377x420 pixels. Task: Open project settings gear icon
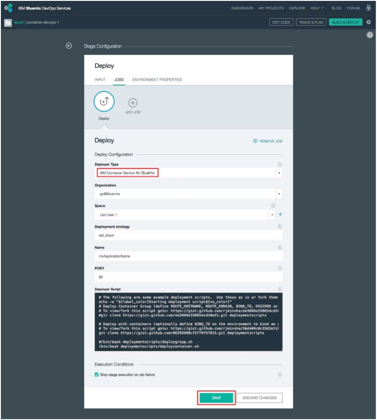coord(369,22)
